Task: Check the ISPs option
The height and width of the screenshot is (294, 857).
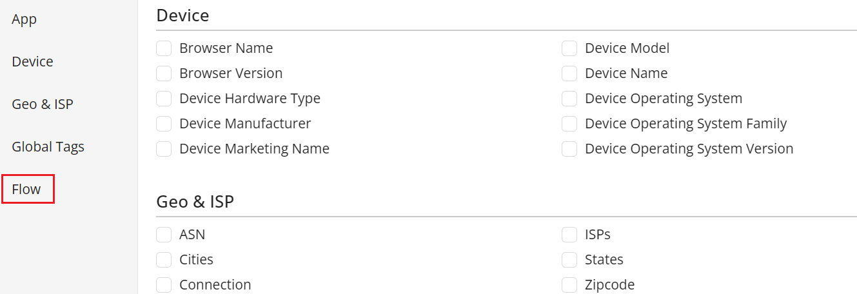Action: point(569,235)
